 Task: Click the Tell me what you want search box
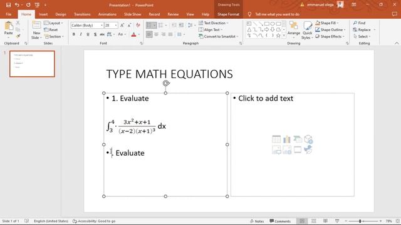pyautogui.click(x=277, y=14)
